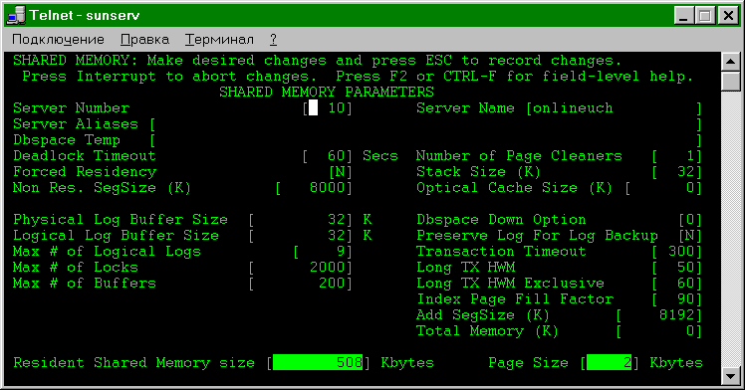This screenshot has width=745, height=390.
Task: Click the Max # of Locks field
Action: [x=301, y=267]
